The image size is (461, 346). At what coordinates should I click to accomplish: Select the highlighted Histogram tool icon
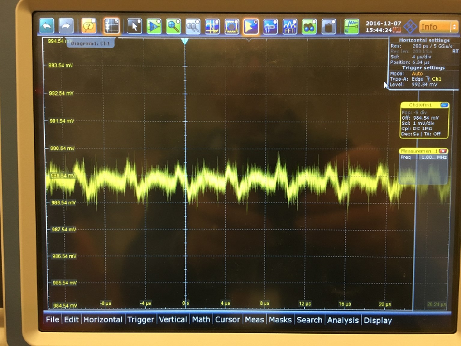click(x=251, y=26)
